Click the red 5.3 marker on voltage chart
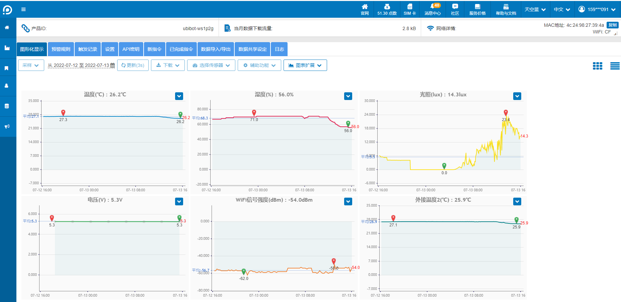 (x=52, y=218)
